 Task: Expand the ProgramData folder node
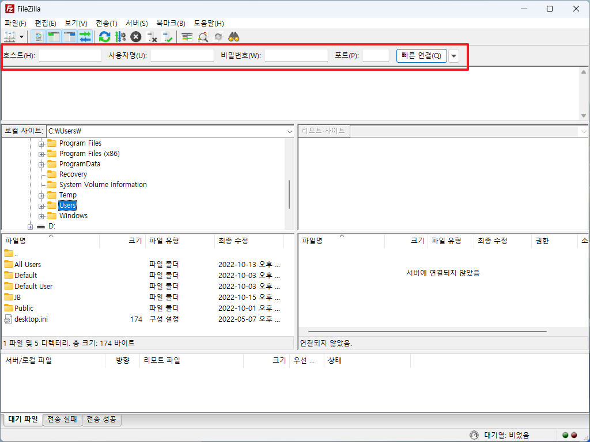[41, 165]
